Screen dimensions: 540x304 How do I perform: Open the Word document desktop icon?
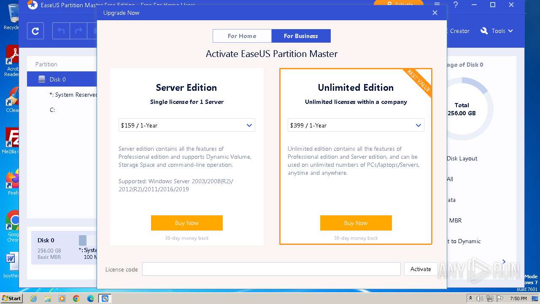point(12,265)
